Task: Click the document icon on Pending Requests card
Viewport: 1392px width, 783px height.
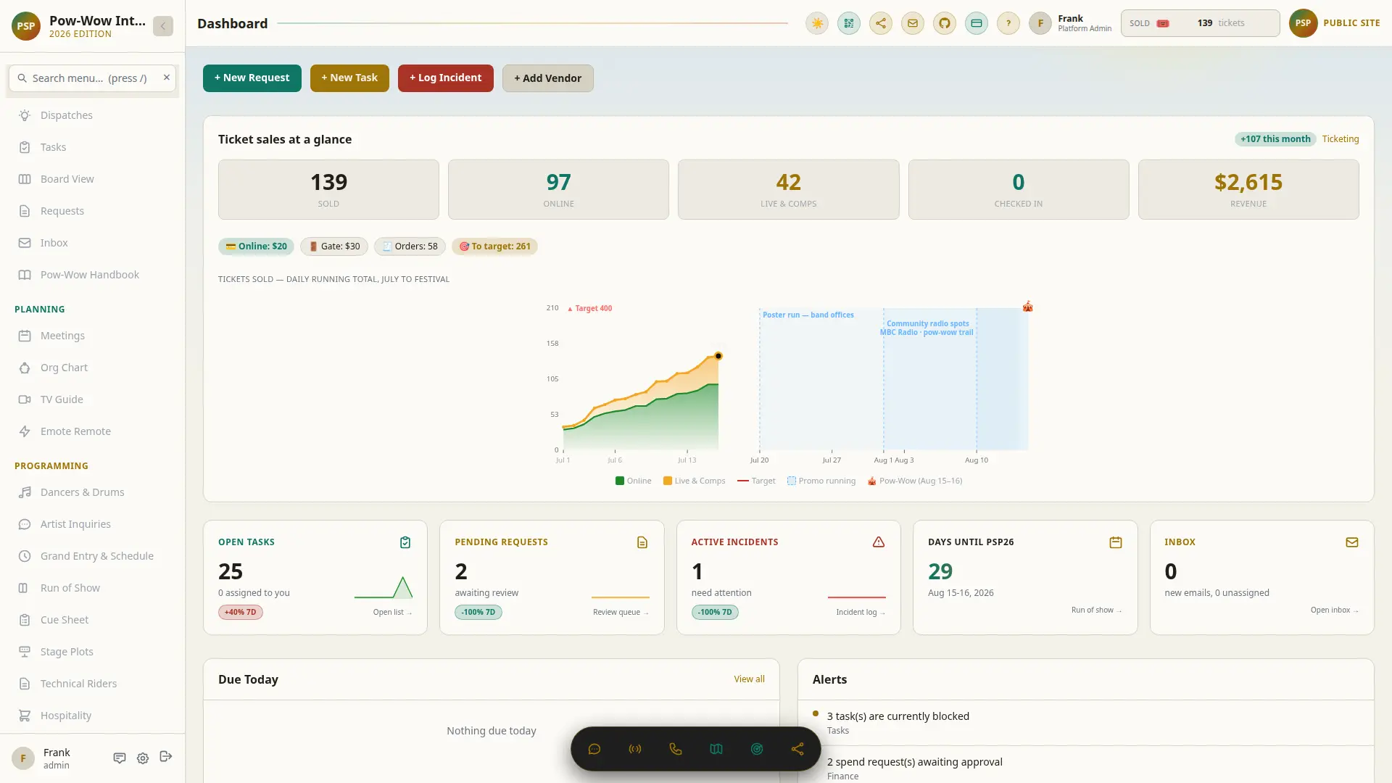Action: [x=642, y=542]
